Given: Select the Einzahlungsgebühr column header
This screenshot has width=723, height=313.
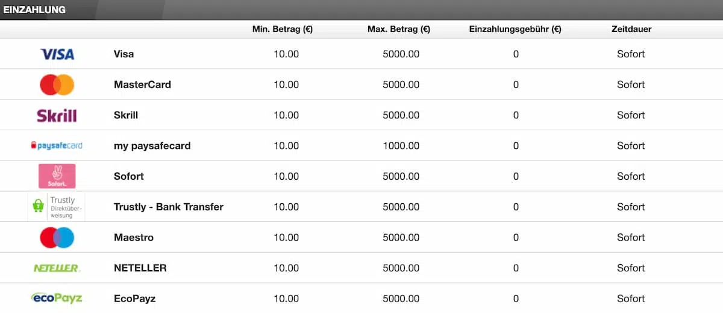Looking at the screenshot, I should [x=515, y=29].
